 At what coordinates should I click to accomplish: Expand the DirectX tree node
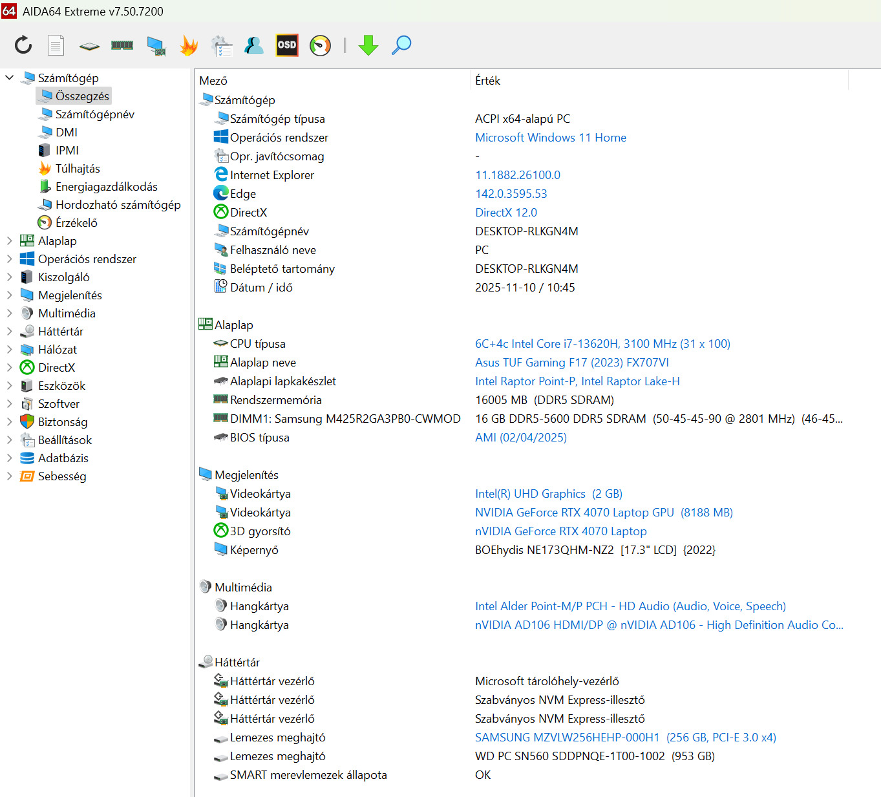coord(9,367)
